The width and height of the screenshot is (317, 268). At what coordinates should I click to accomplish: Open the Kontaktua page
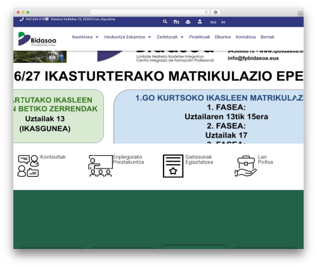(245, 37)
